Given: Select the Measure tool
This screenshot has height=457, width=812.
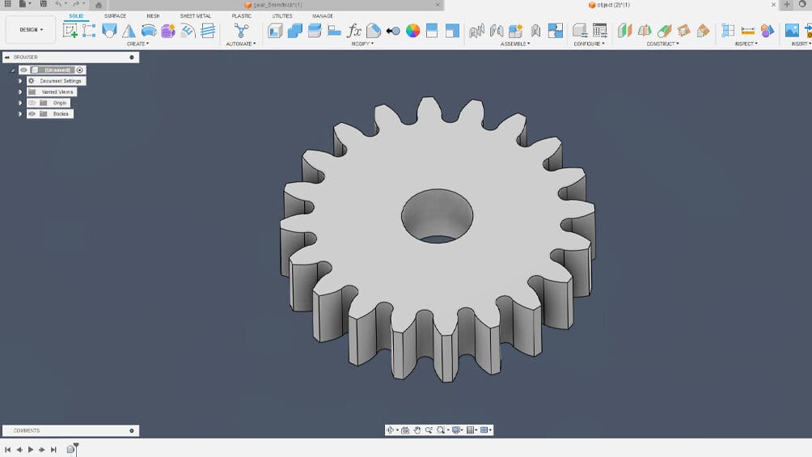Looking at the screenshot, I should (x=748, y=31).
